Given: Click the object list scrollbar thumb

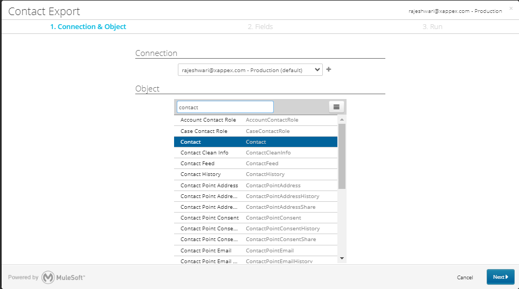Looking at the screenshot, I should 342,156.
